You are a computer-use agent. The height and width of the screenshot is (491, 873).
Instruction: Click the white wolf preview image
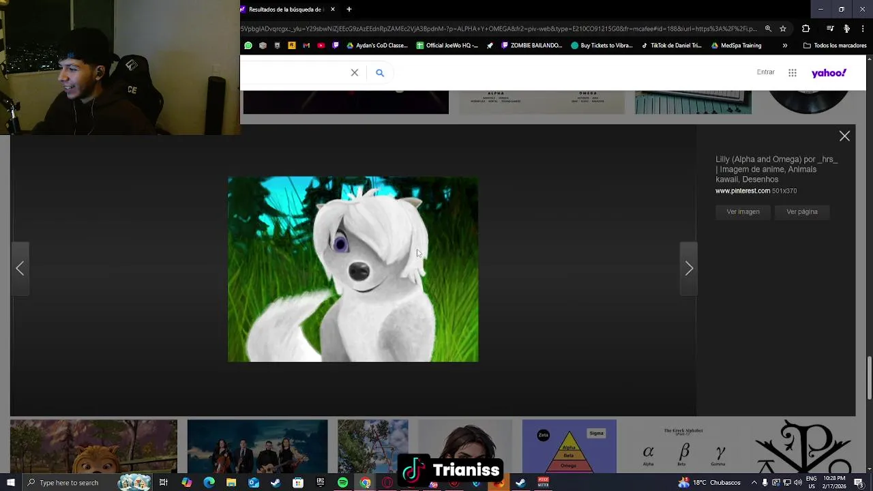(x=353, y=269)
